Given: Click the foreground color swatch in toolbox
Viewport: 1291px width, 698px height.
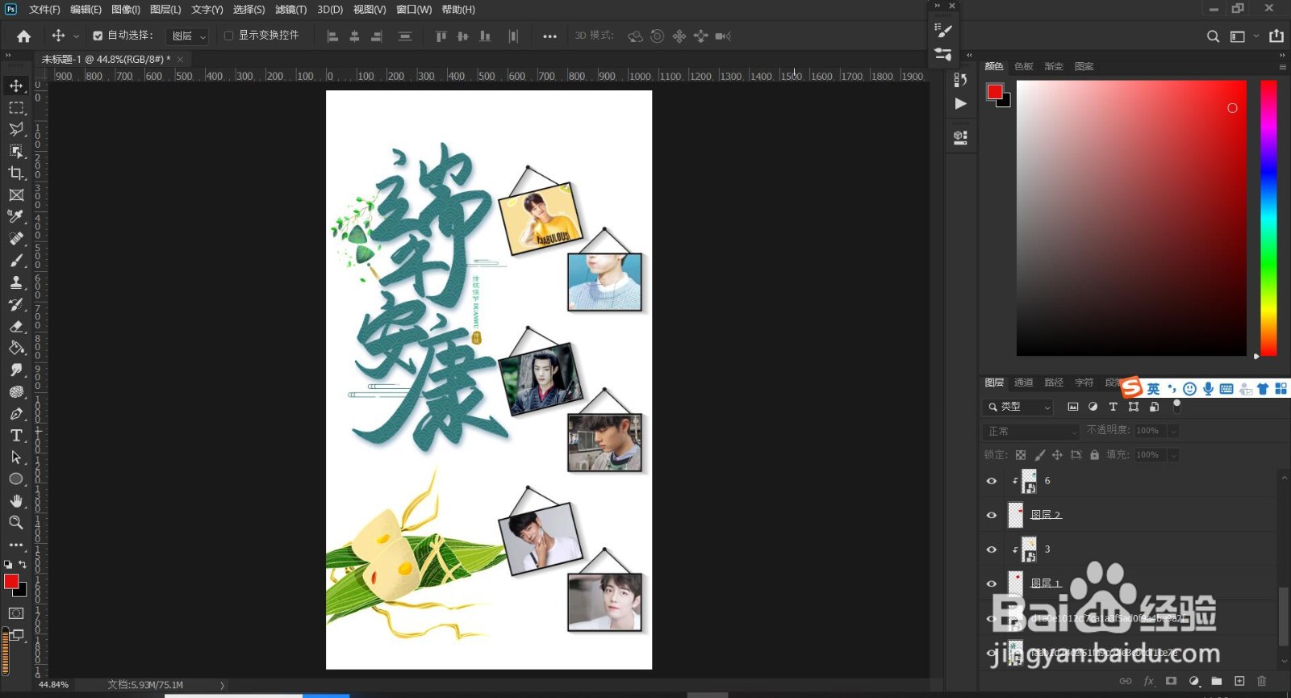Looking at the screenshot, I should (11, 582).
